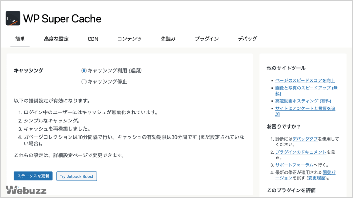Click list item シンプルなキャッシング。

52,121
